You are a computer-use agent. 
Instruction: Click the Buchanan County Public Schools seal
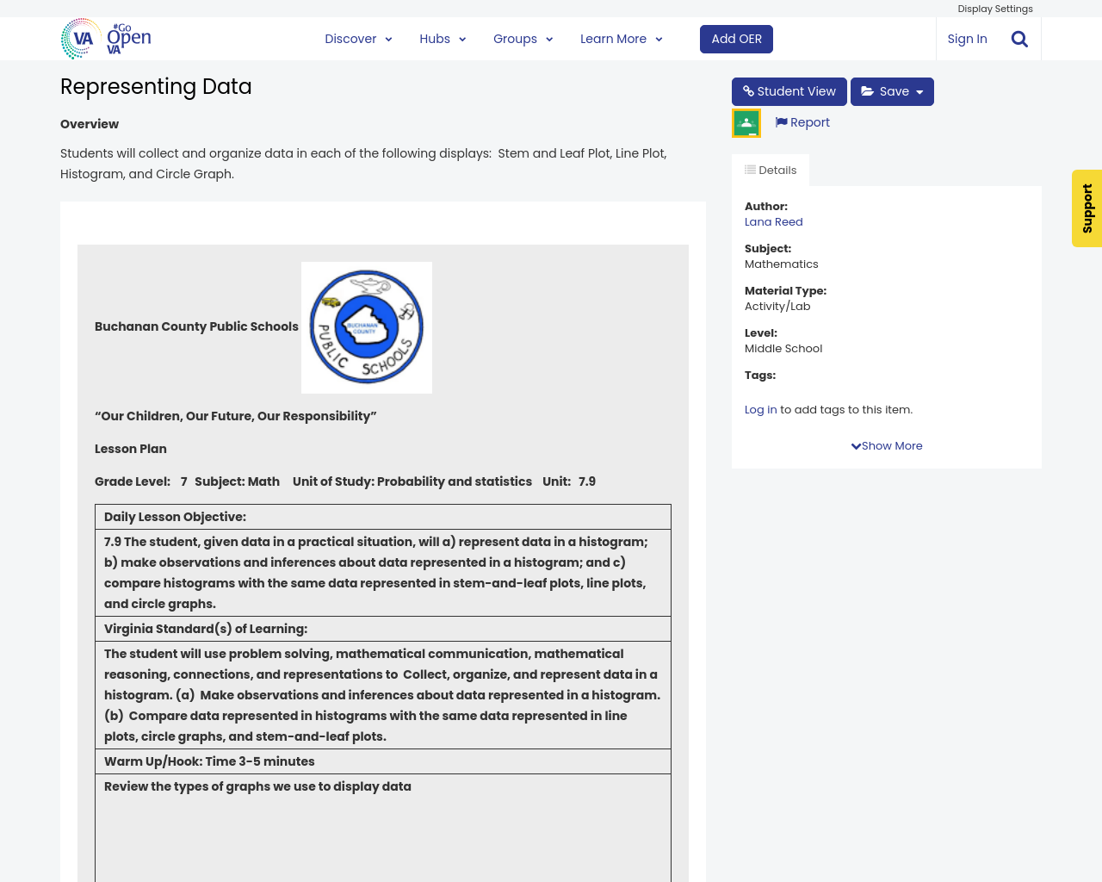pos(367,327)
